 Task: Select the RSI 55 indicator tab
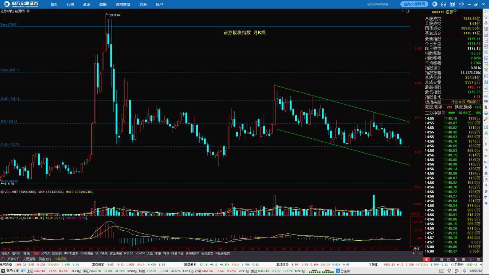point(129,253)
